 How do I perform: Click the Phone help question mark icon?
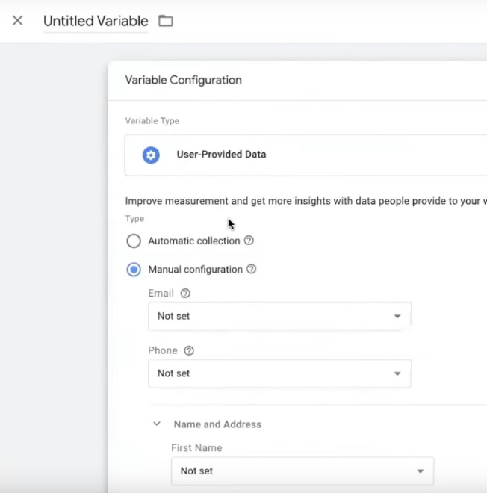(x=189, y=350)
